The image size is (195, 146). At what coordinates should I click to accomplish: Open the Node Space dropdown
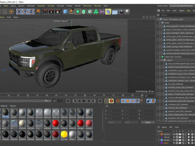coord(182,6)
